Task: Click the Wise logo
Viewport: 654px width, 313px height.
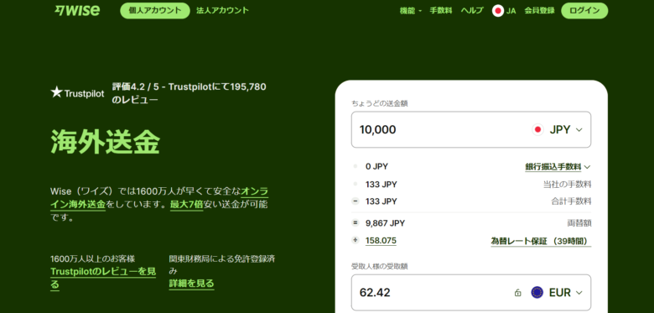Action: 77,10
